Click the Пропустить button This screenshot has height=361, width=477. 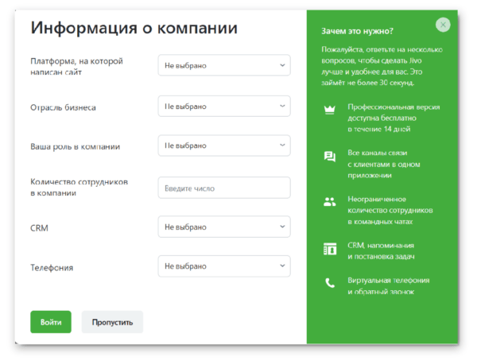point(112,322)
